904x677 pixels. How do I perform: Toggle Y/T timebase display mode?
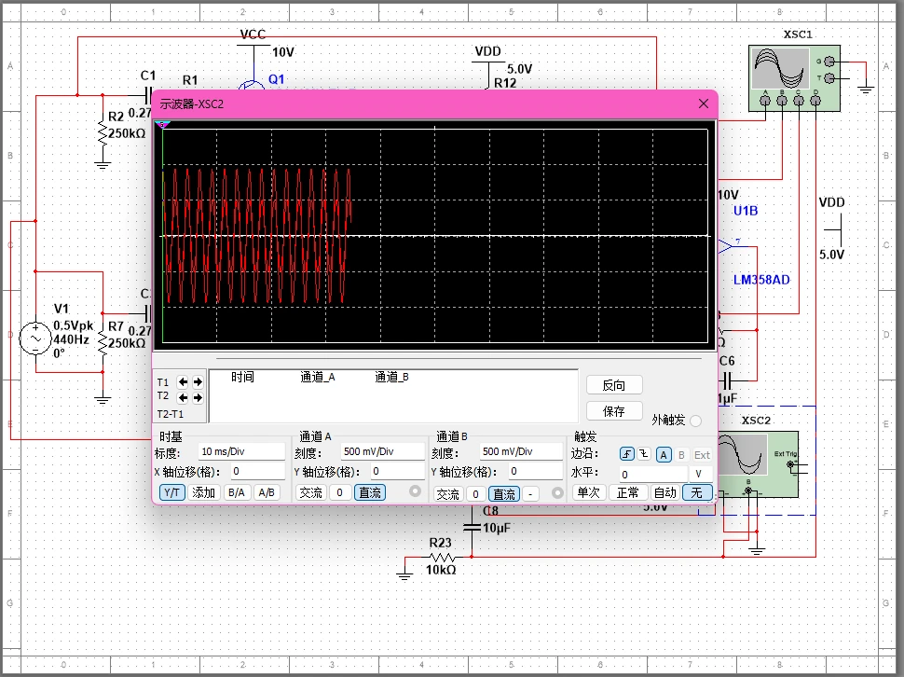pos(171,492)
